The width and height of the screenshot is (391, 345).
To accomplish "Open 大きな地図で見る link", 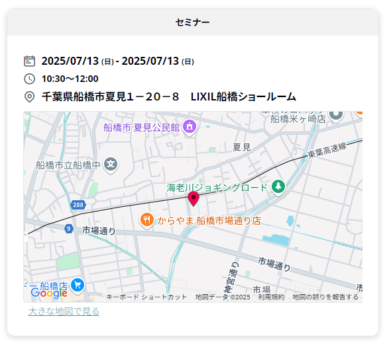I will pos(64,311).
